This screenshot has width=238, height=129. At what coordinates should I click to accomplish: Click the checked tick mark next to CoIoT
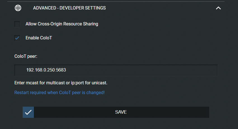[17, 38]
